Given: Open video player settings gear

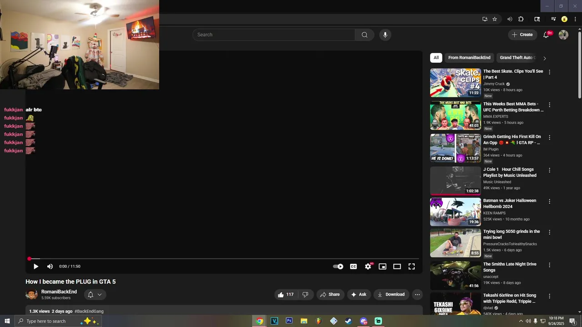Looking at the screenshot, I should (x=368, y=267).
